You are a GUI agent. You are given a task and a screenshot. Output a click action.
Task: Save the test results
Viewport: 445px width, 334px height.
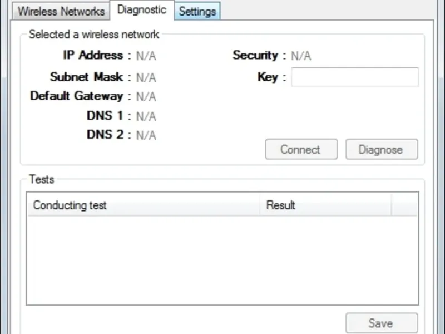381,323
